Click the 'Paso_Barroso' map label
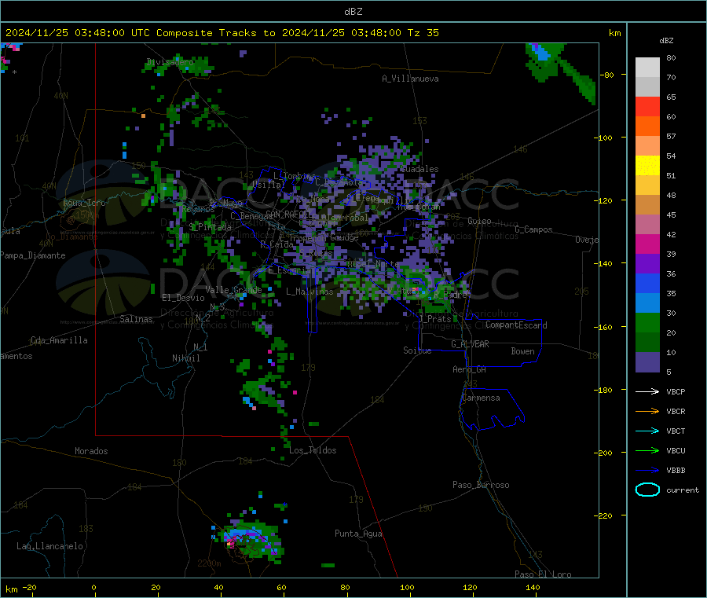 pos(481,485)
